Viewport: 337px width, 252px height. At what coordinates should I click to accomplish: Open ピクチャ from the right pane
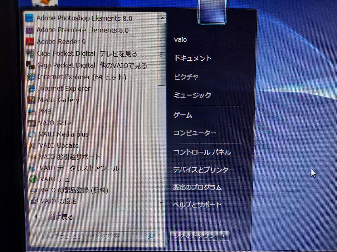click(186, 77)
